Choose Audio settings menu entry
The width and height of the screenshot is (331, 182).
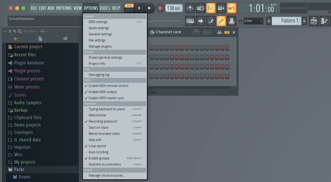click(115, 28)
